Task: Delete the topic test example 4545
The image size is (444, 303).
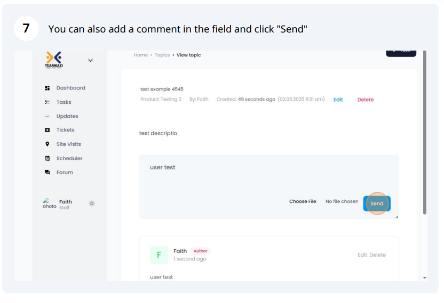Action: (x=366, y=100)
